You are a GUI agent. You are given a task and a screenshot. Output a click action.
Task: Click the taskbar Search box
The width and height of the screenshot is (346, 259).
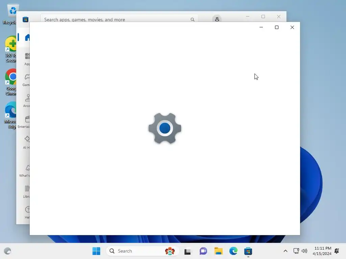click(x=142, y=251)
